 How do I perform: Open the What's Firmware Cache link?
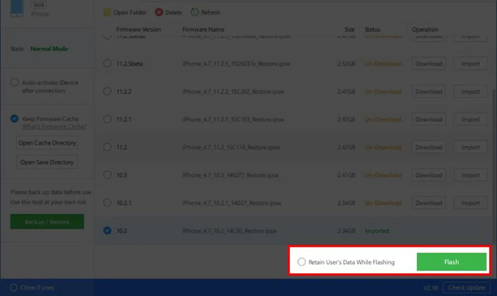pos(54,127)
